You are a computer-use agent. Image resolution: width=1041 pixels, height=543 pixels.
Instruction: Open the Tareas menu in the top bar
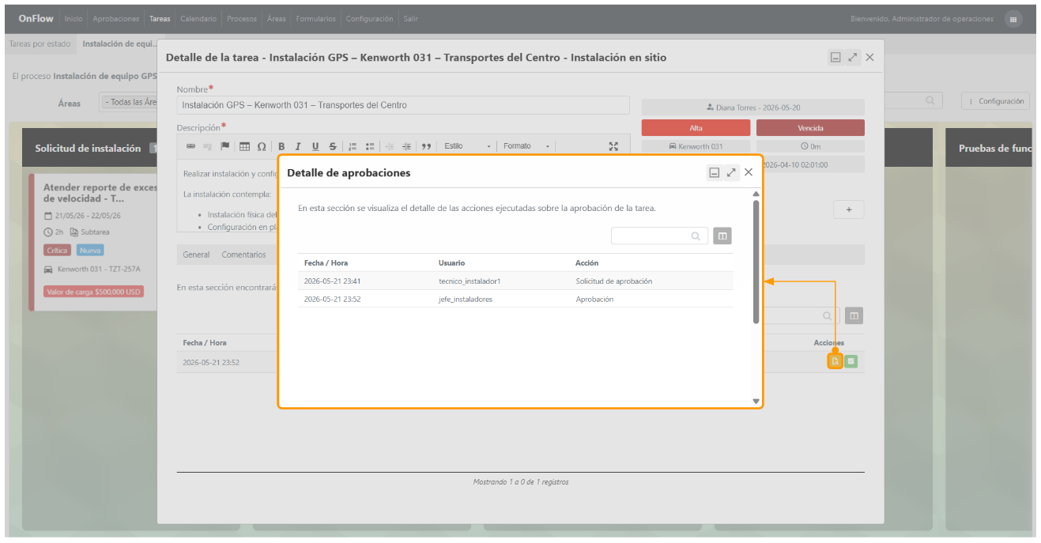coord(160,19)
